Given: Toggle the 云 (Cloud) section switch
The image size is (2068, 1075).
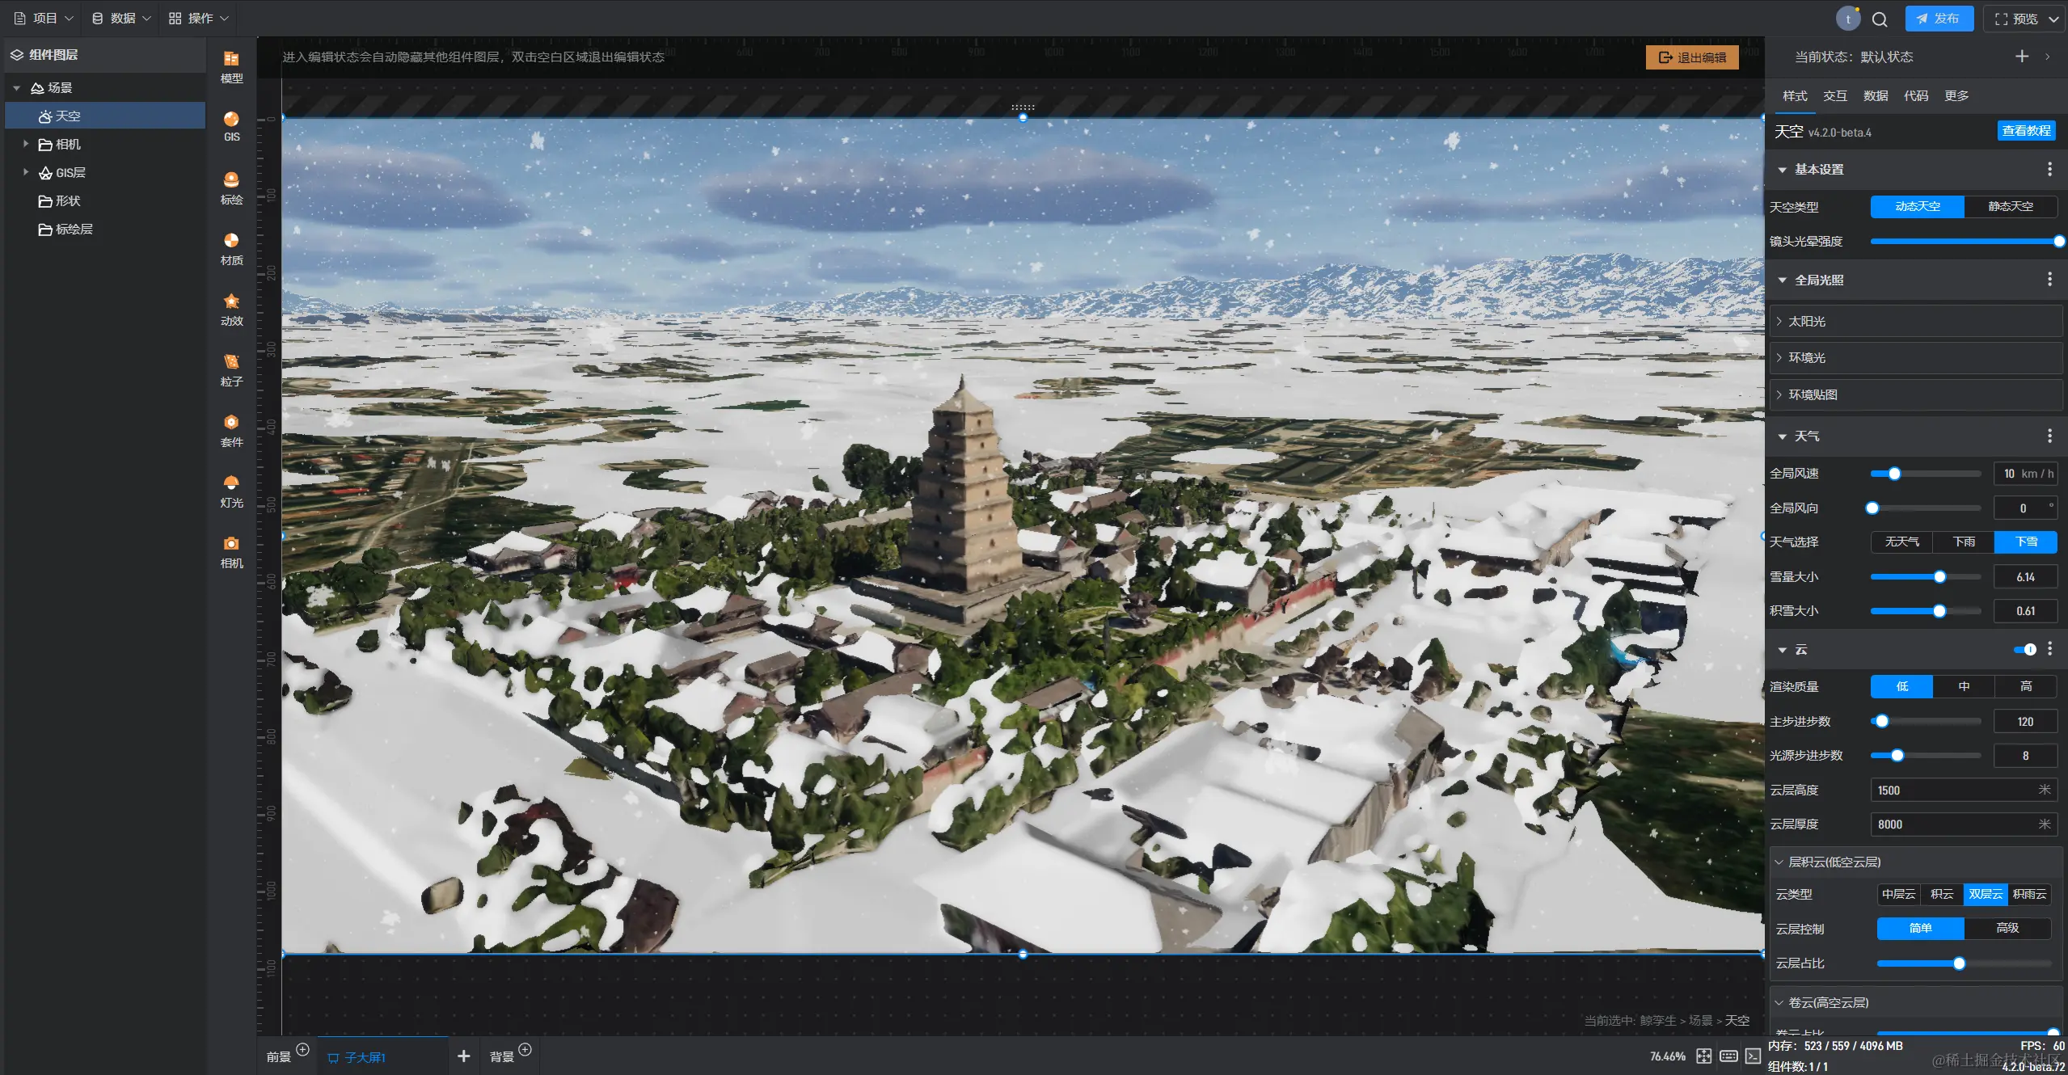Looking at the screenshot, I should 2025,649.
